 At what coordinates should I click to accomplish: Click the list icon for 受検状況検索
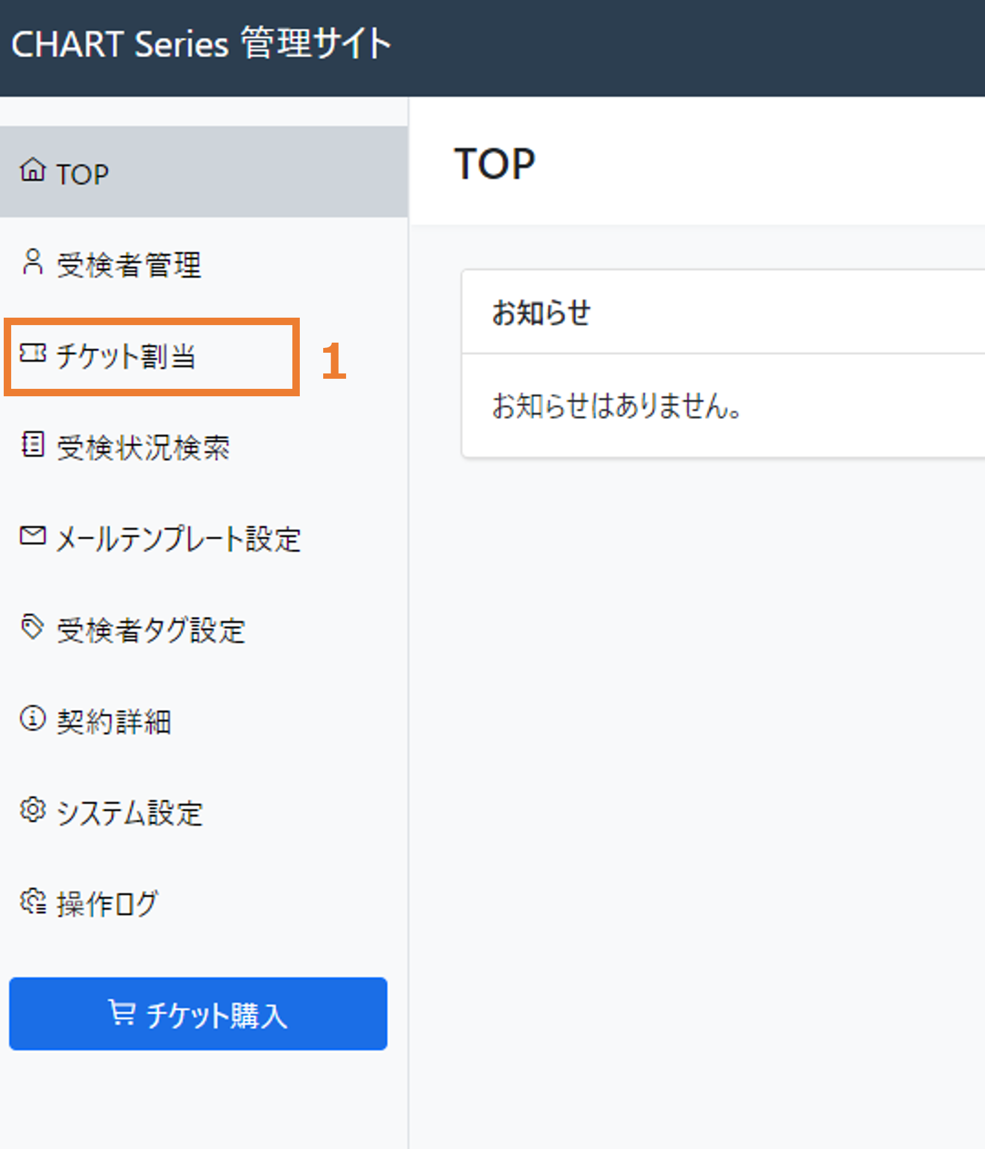tap(33, 444)
